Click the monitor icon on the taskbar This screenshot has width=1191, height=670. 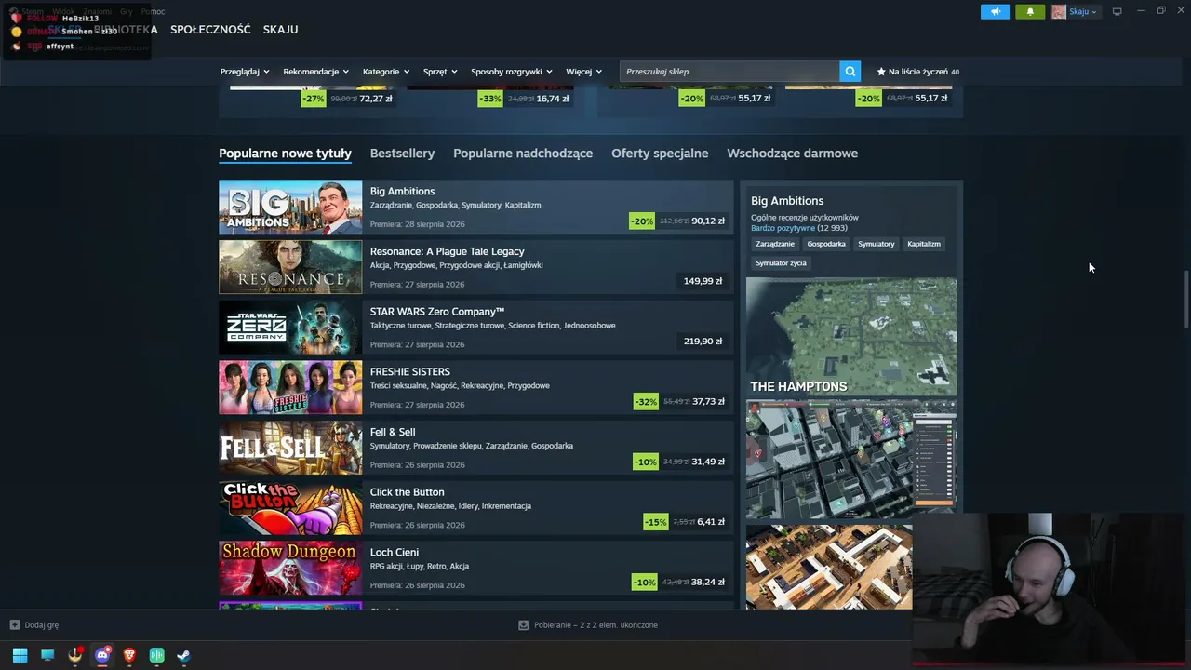(47, 655)
